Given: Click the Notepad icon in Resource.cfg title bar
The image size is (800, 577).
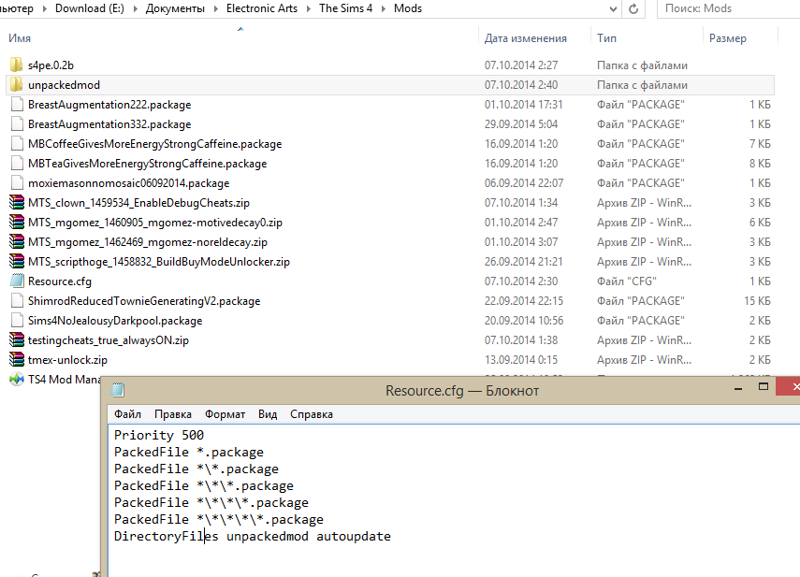Looking at the screenshot, I should click(x=118, y=391).
